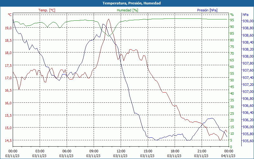Viewport: 254px width, 159px height.
Task: Click the 935,60 pressure axis value
Action: [248, 141]
